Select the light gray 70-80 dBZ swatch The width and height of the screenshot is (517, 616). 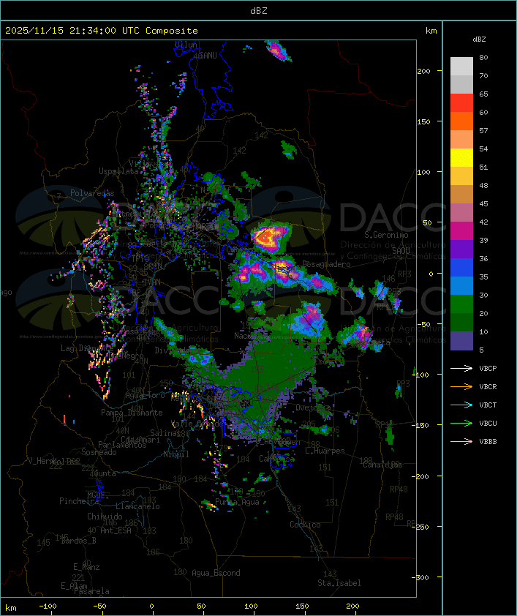click(461, 66)
